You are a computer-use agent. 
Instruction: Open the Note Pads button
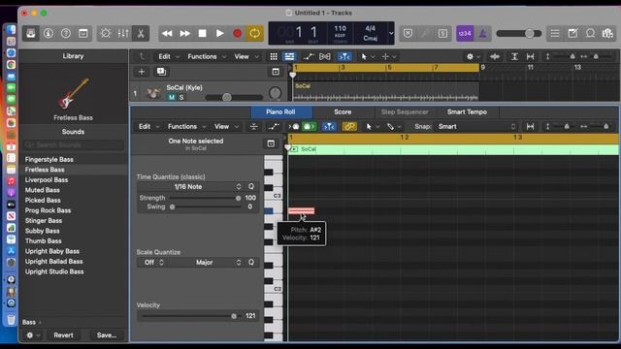point(572,34)
